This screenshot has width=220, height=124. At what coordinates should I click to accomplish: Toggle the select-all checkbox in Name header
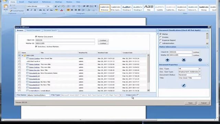coord(19,53)
